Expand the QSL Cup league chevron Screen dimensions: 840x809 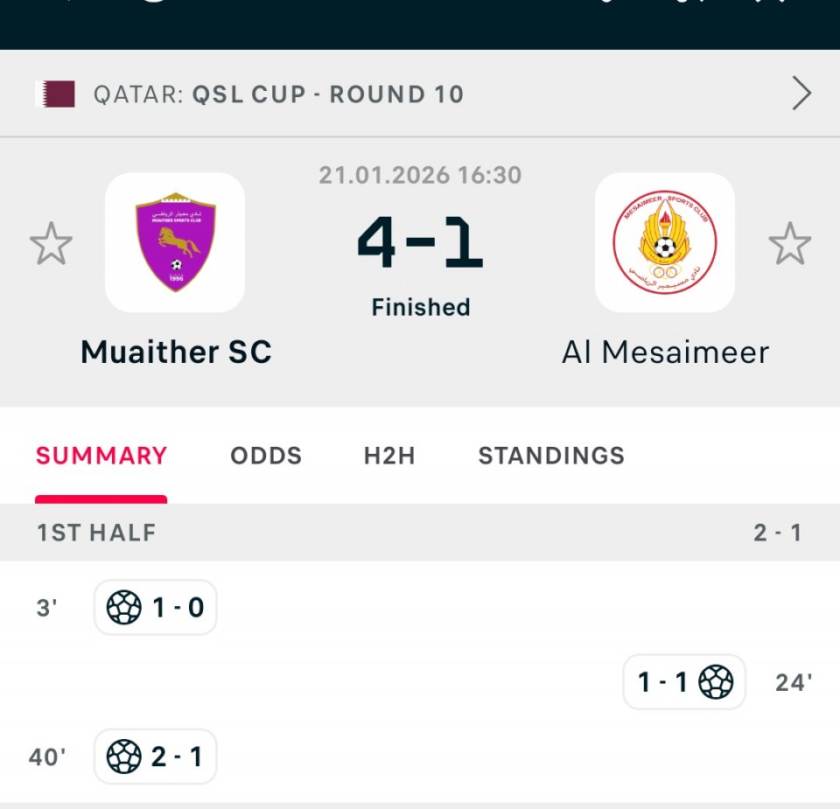pyautogui.click(x=801, y=94)
